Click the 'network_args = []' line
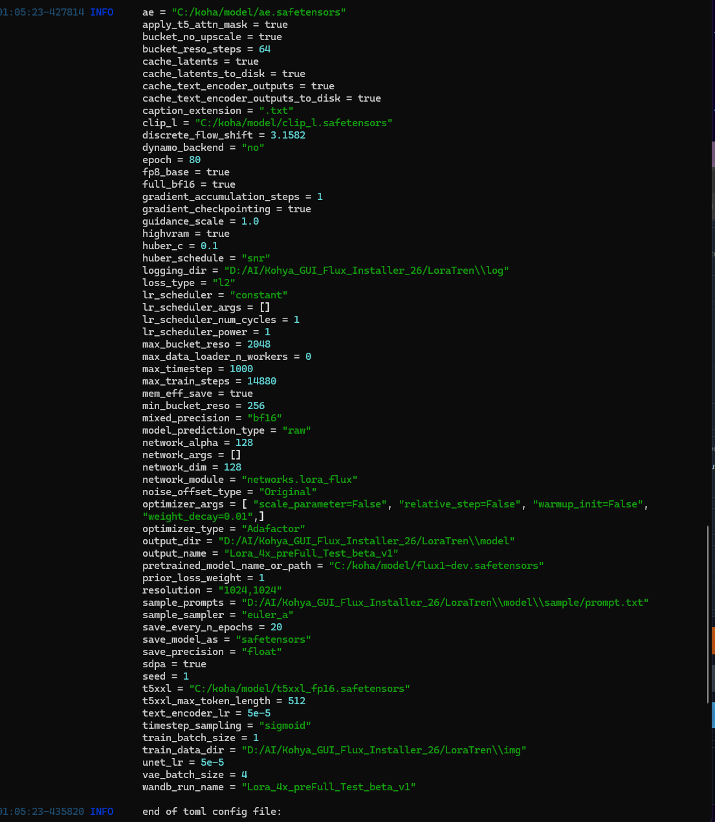Viewport: 715px width, 822px height. pos(192,455)
